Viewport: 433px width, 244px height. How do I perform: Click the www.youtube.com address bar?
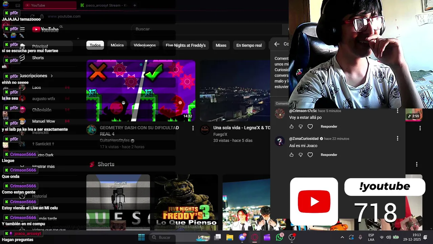(64, 16)
